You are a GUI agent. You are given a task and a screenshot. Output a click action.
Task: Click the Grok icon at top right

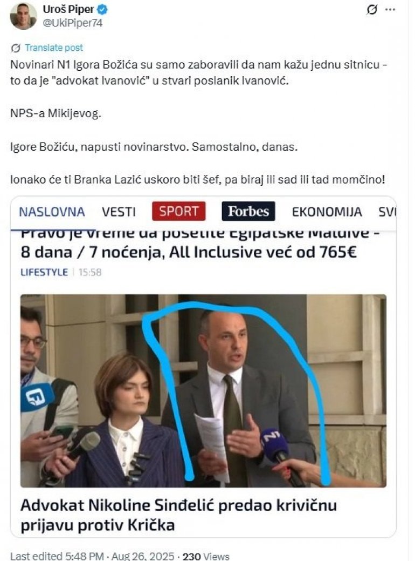(372, 10)
